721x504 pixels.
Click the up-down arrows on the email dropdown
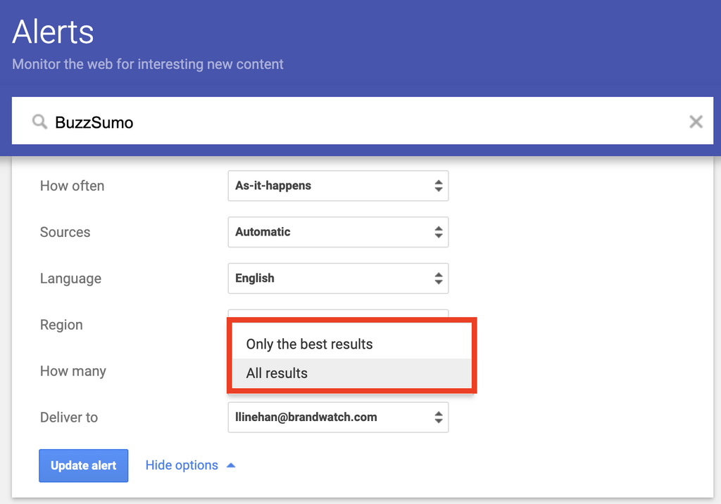point(438,418)
